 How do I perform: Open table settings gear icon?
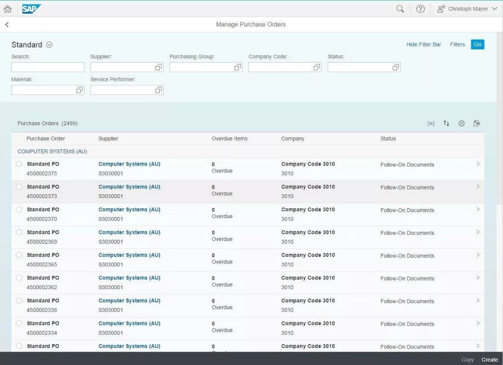(x=461, y=123)
